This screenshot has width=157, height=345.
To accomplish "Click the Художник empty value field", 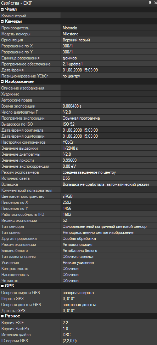I will click(109, 94).
